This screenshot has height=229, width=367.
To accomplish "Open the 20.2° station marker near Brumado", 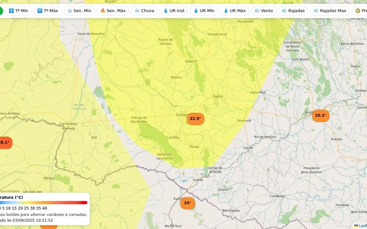I will click(x=321, y=116).
